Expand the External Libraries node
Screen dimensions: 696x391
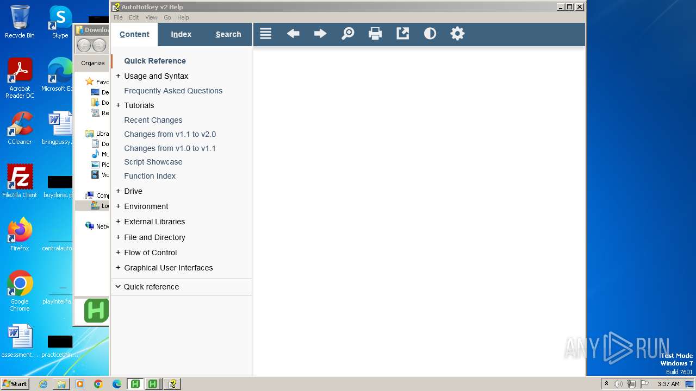[118, 222]
